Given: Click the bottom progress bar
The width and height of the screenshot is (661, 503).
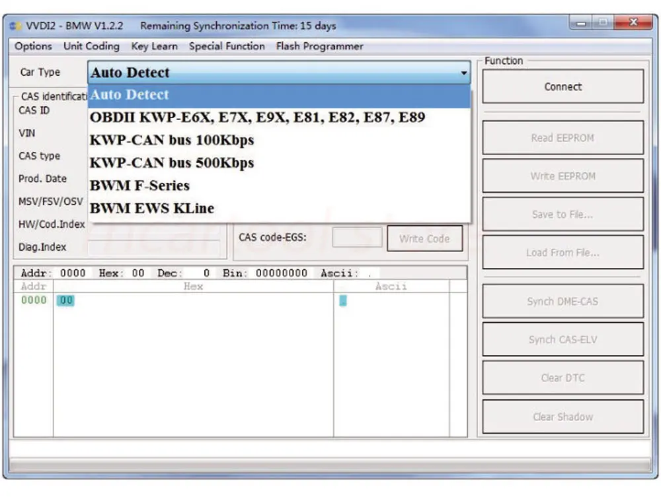Looking at the screenshot, I should pyautogui.click(x=330, y=465).
